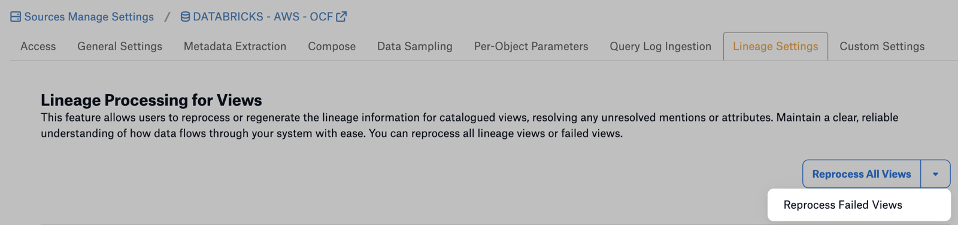Click the lineage feature description paragraph
Screen dimensions: 958x225
click(469, 125)
